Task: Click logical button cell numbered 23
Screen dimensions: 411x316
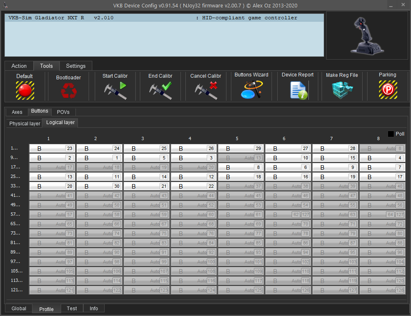Action: point(52,148)
